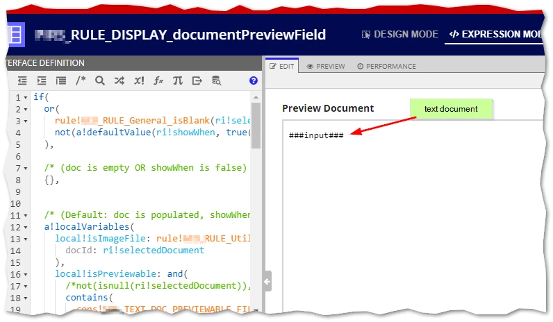
Task: Click the scrollbar up arrow in editor
Action: tap(256, 97)
